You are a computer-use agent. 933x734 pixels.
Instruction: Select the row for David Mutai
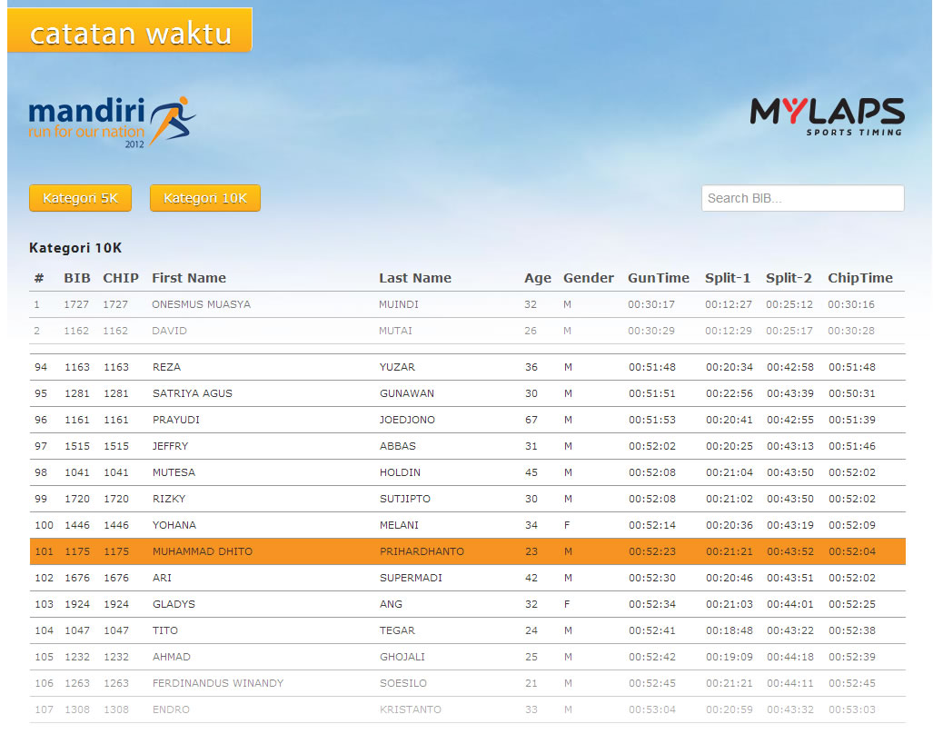(x=467, y=331)
